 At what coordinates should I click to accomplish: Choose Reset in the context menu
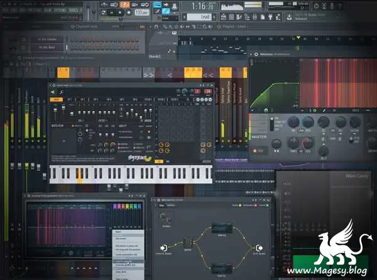[x=128, y=232]
